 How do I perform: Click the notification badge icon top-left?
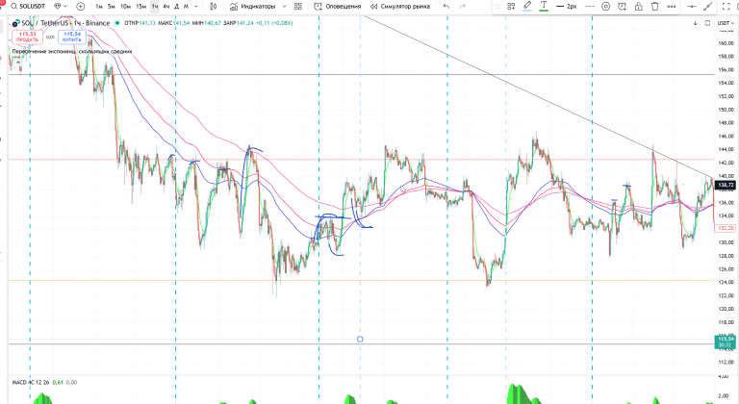coord(2,3)
